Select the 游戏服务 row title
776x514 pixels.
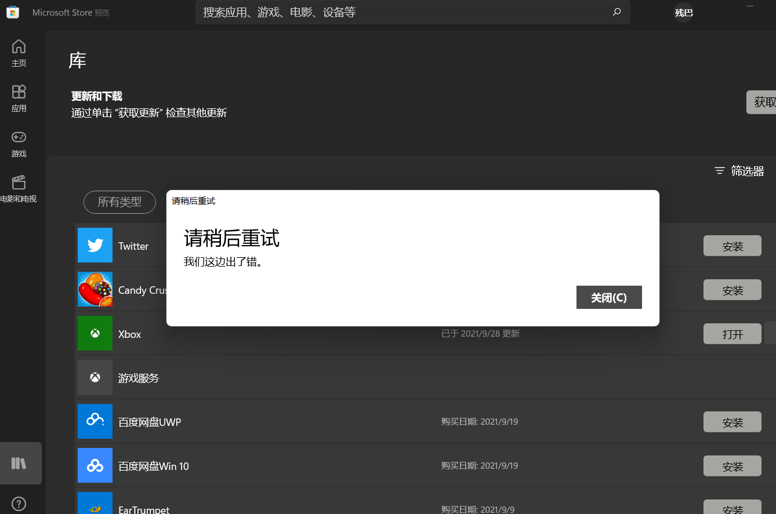tap(139, 378)
